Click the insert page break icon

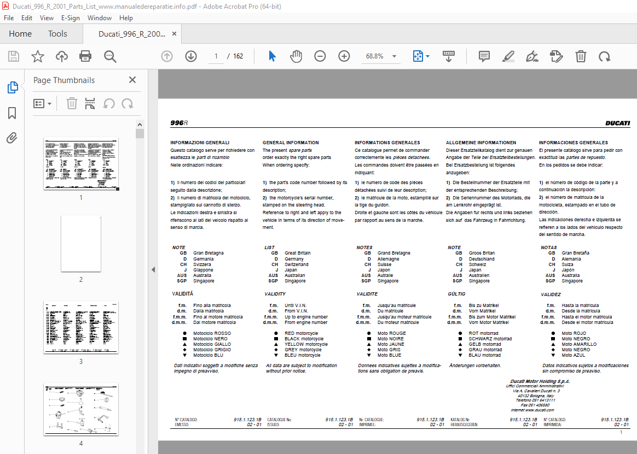click(90, 103)
